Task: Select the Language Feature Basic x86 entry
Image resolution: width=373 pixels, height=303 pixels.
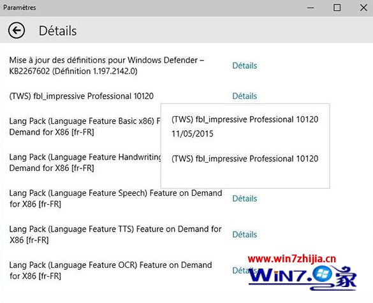Action: (x=85, y=127)
